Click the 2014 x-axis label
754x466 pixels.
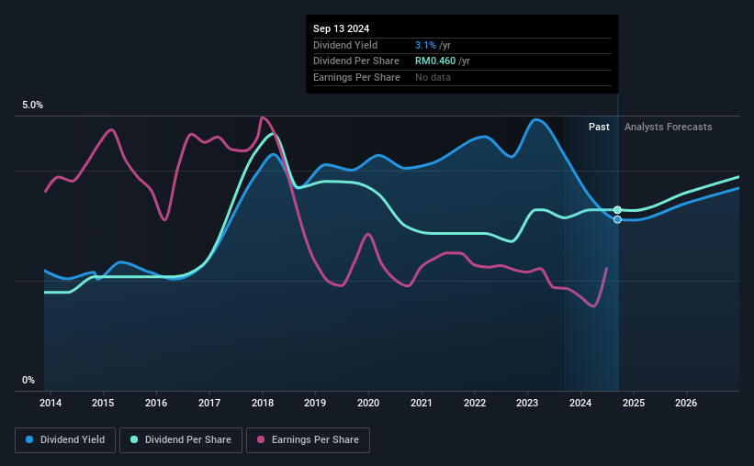click(x=51, y=403)
